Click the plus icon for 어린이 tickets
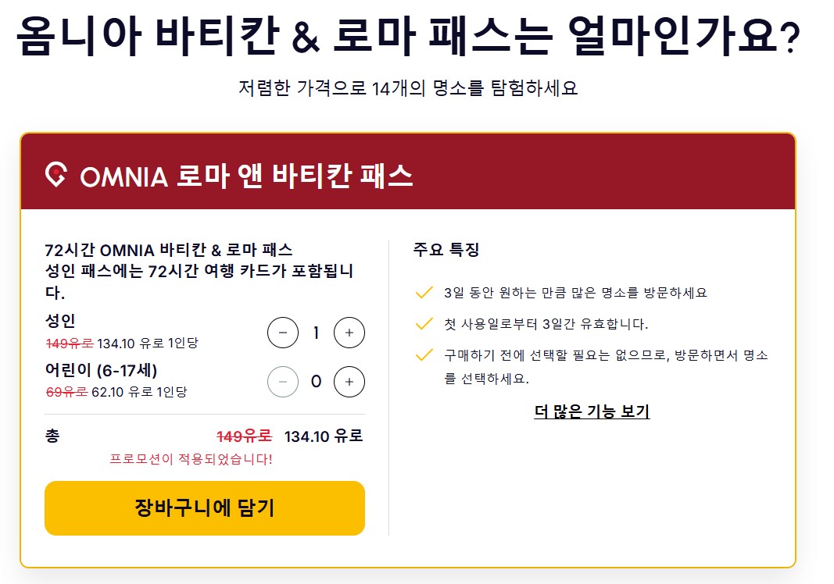The image size is (834, 584). (349, 382)
